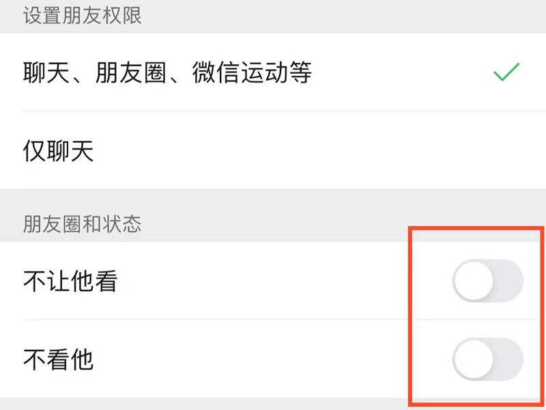Enable the "不让他看" switch
The width and height of the screenshot is (546, 410).
click(487, 281)
